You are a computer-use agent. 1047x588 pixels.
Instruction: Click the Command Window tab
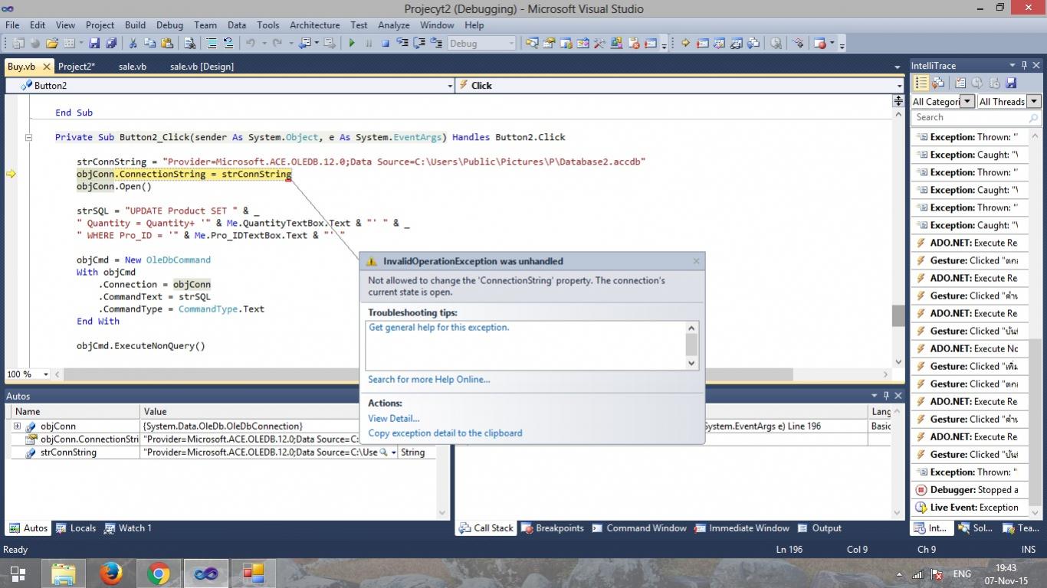[x=638, y=528]
